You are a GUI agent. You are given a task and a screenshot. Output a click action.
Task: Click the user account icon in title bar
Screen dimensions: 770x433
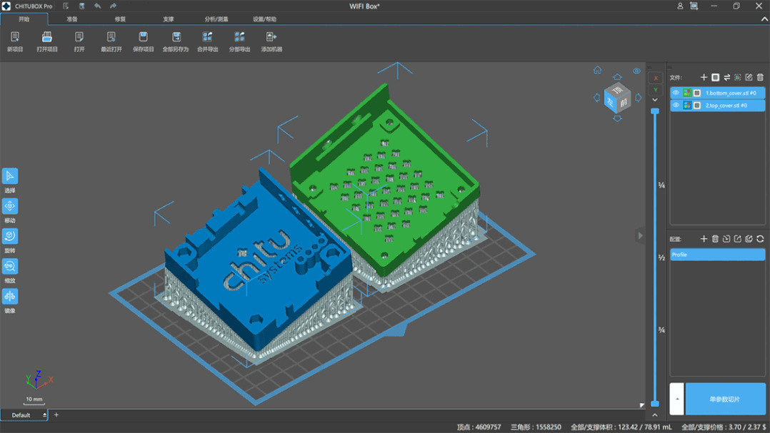[x=680, y=6]
